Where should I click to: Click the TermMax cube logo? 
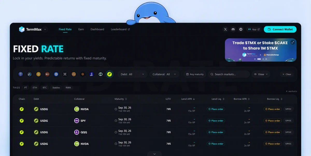click(22, 29)
